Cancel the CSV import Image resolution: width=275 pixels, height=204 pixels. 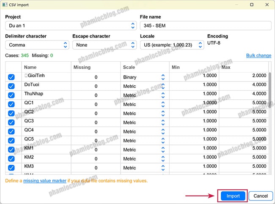tap(261, 196)
